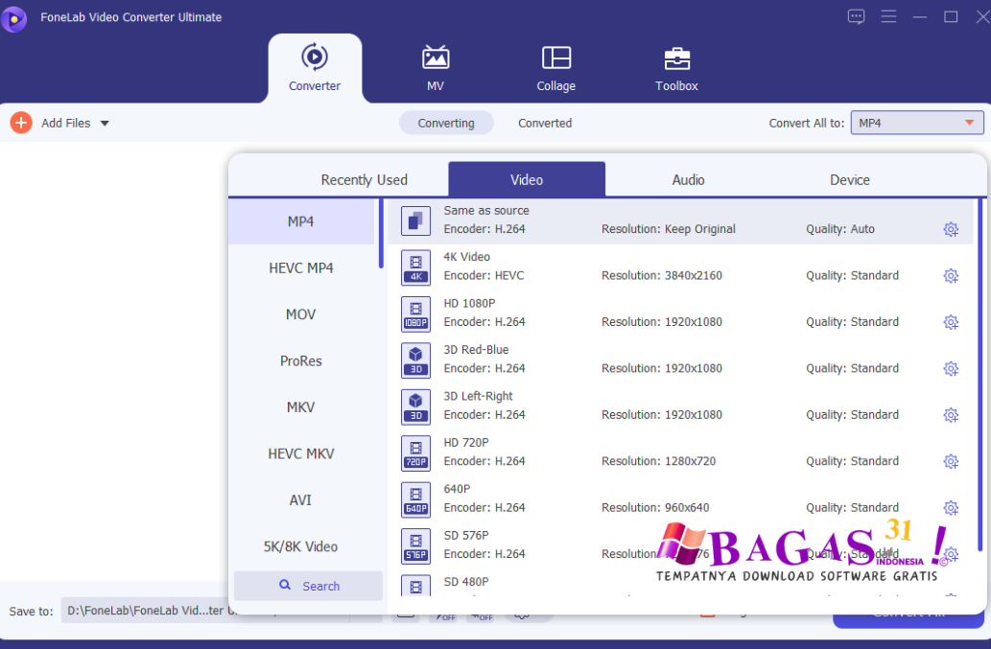Select the '3D Left-Right' preset label
This screenshot has width=991, height=649.
[x=478, y=396]
